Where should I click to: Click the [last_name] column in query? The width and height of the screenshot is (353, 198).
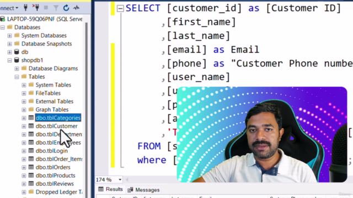[199, 36]
